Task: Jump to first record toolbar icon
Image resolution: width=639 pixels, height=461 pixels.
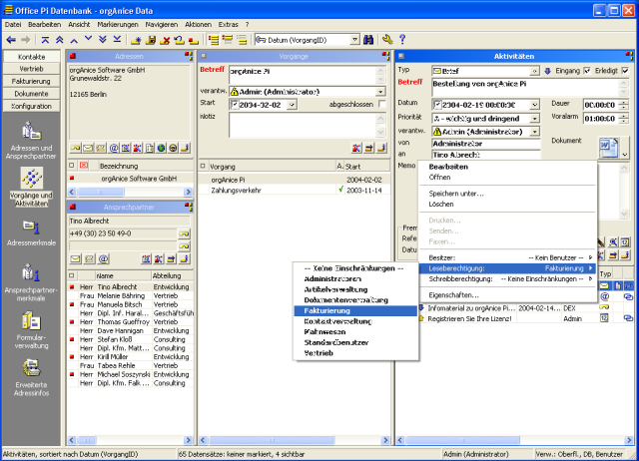Action: (45, 40)
